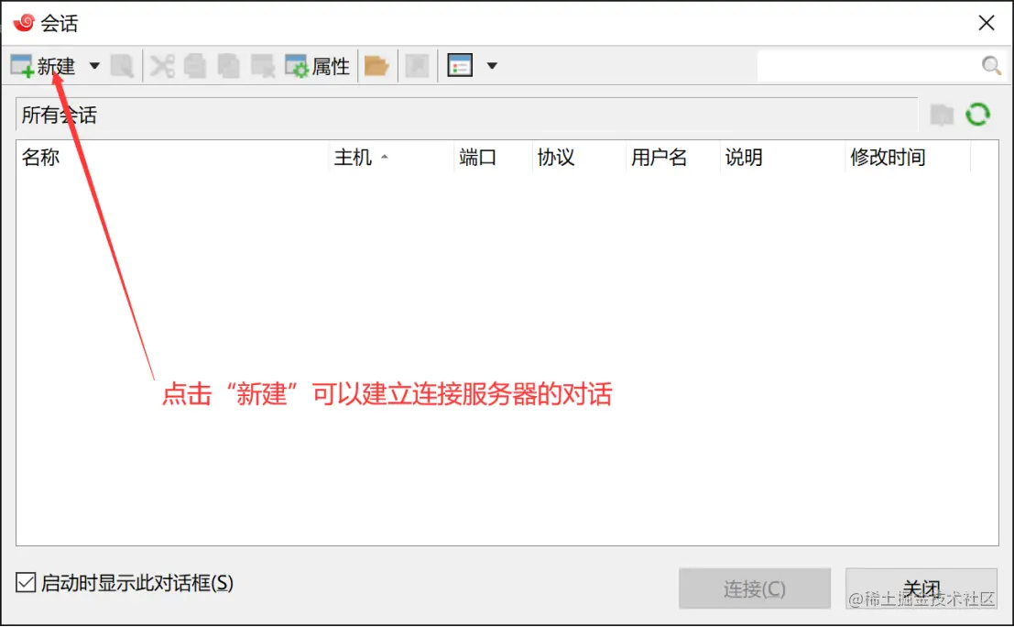Screen dimensions: 1014x627
Task: Sort by 名称 column header
Action: pos(172,158)
